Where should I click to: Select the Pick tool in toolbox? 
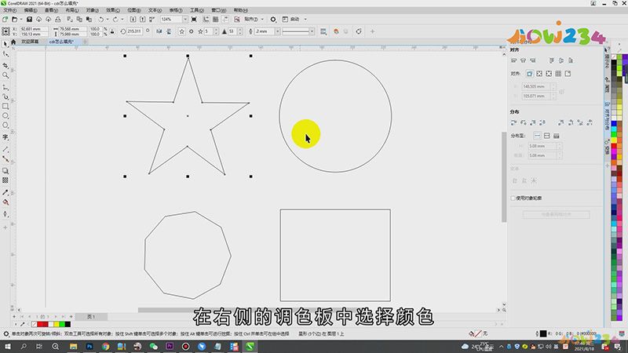(x=5, y=44)
